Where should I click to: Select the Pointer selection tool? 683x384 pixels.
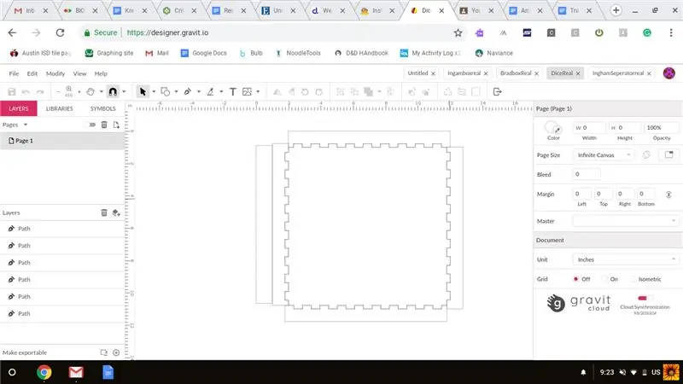click(x=143, y=92)
